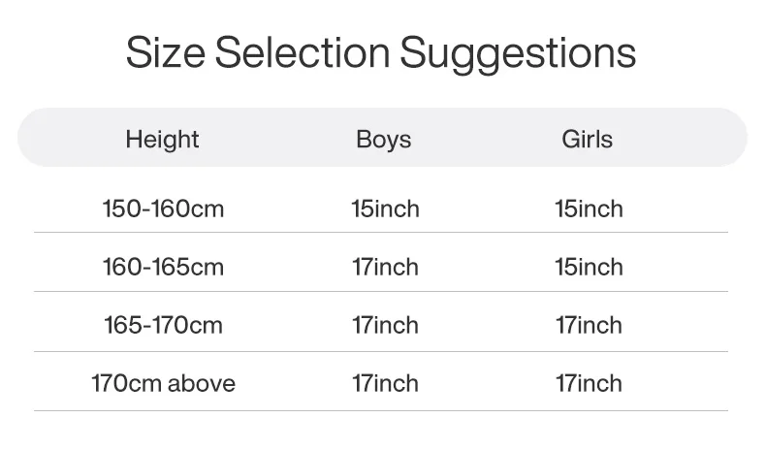Click the Size Selection Suggestions title

(381, 52)
